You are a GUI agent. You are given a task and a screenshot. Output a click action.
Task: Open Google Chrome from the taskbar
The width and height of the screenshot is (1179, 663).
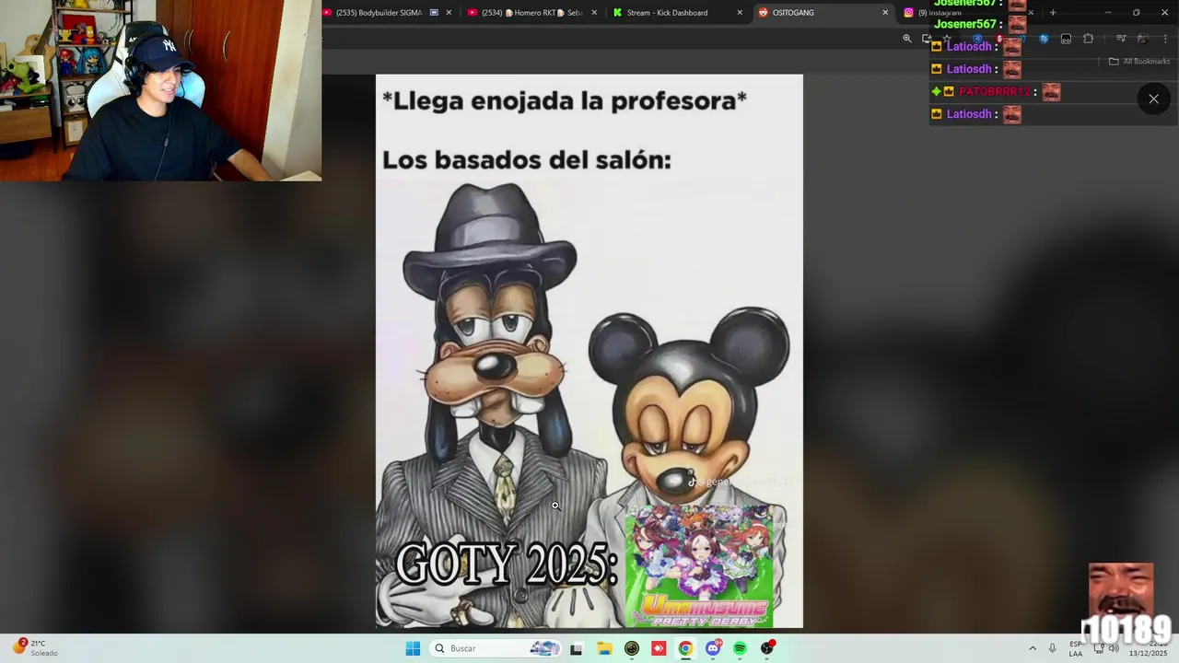[685, 648]
